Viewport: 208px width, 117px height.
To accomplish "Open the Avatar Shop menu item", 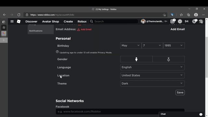I will click(x=51, y=21).
